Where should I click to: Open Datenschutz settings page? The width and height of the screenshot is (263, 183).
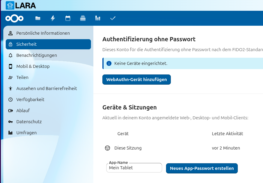pos(29,122)
